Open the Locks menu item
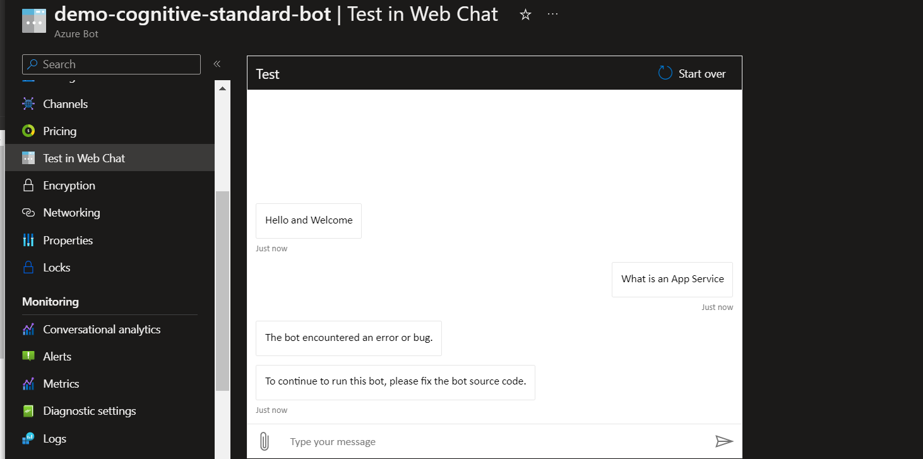Viewport: 923px width, 459px height. pos(57,268)
